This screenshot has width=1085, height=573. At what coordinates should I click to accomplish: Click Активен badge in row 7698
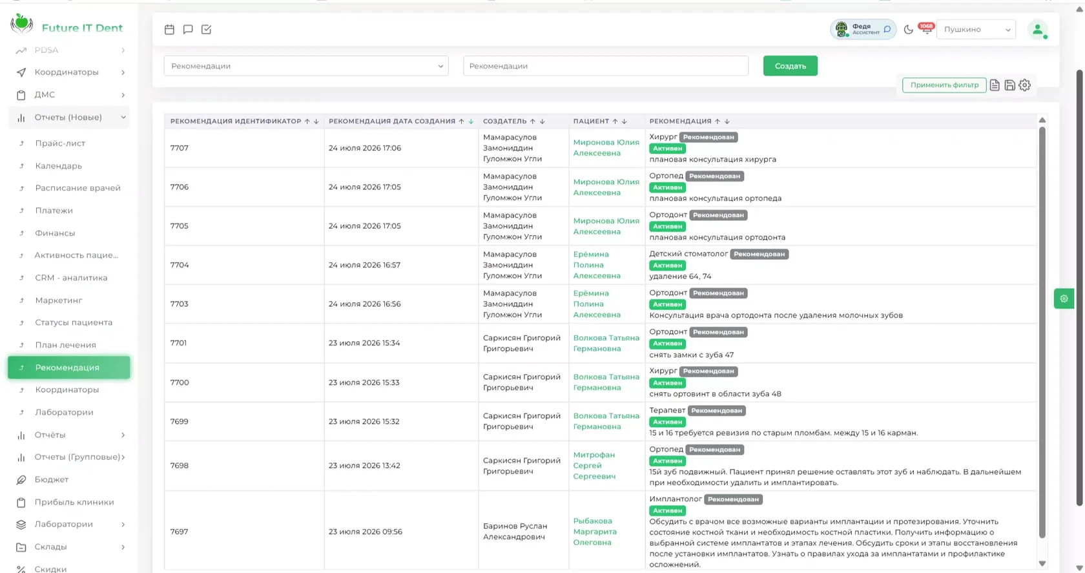667,461
